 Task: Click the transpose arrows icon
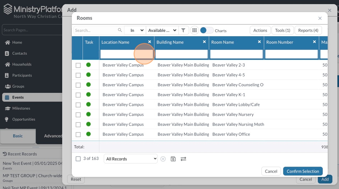(x=183, y=159)
